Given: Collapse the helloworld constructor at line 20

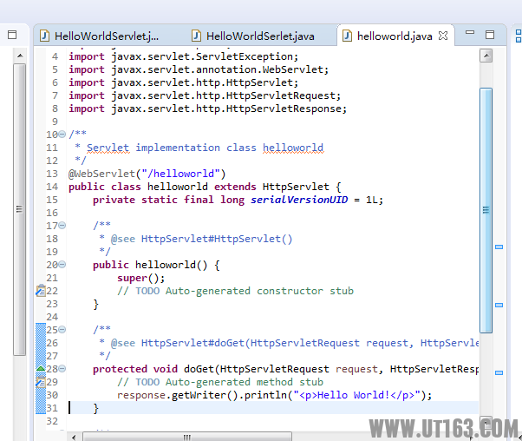Looking at the screenshot, I should point(62,265).
